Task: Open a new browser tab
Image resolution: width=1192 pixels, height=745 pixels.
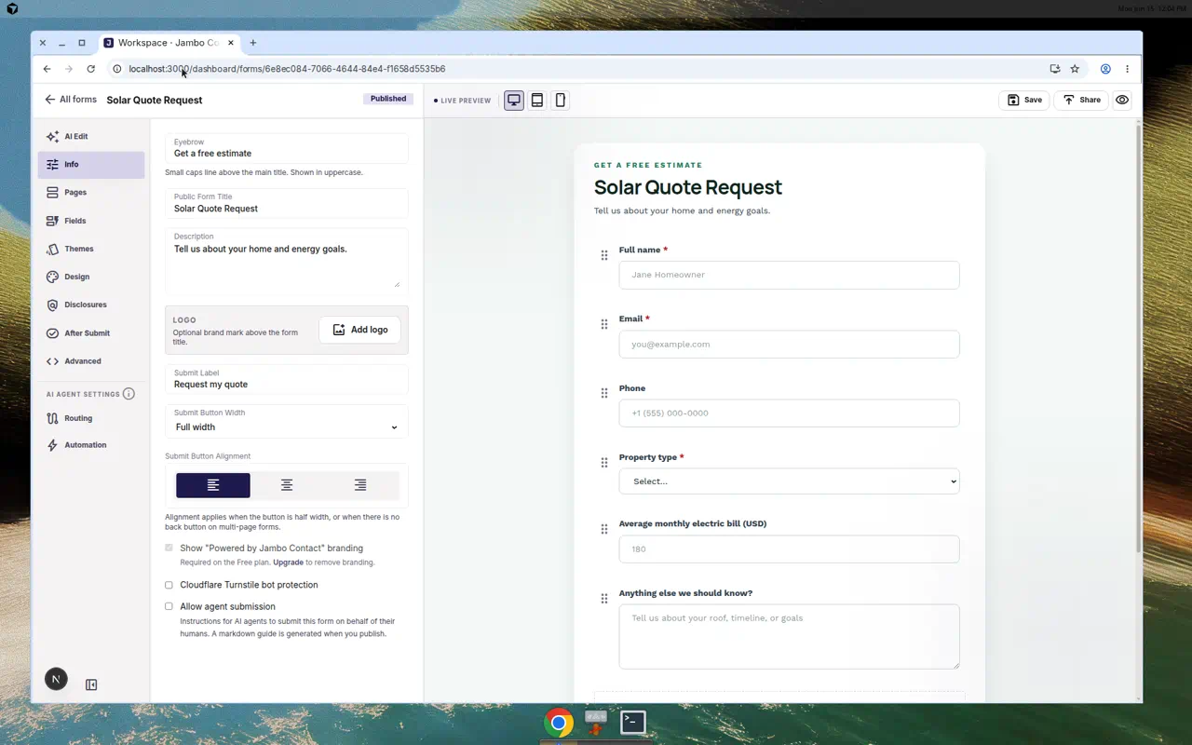Action: coord(252,43)
